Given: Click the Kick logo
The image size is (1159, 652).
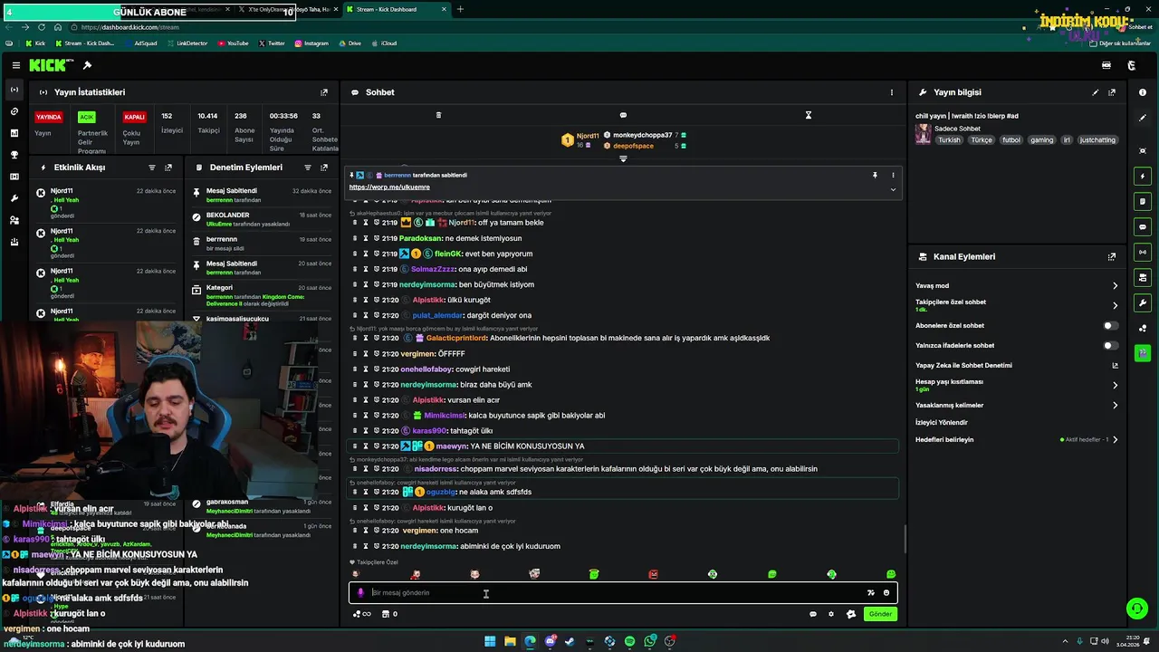Looking at the screenshot, I should pyautogui.click(x=48, y=65).
